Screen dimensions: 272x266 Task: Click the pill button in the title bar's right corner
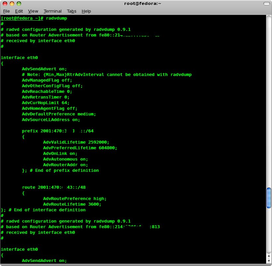click(266, 4)
